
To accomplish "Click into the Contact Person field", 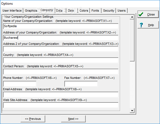I will click(x=61, y=72).
